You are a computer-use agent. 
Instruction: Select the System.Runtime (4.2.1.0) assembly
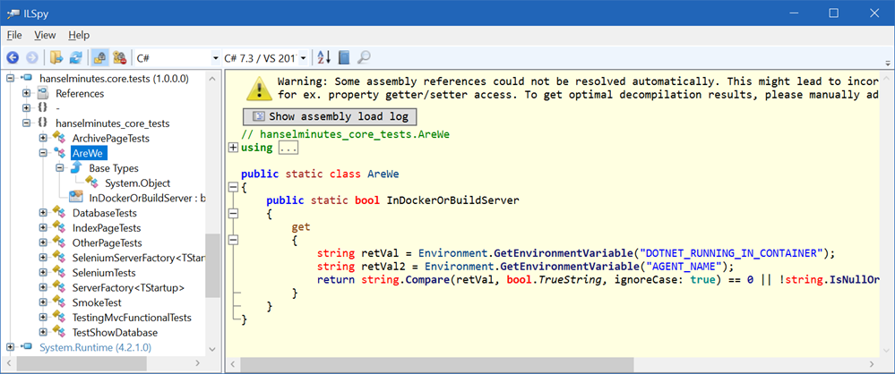(x=95, y=346)
